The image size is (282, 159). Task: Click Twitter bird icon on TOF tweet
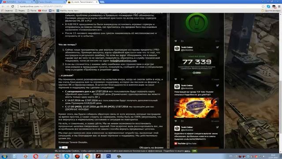(217, 86)
